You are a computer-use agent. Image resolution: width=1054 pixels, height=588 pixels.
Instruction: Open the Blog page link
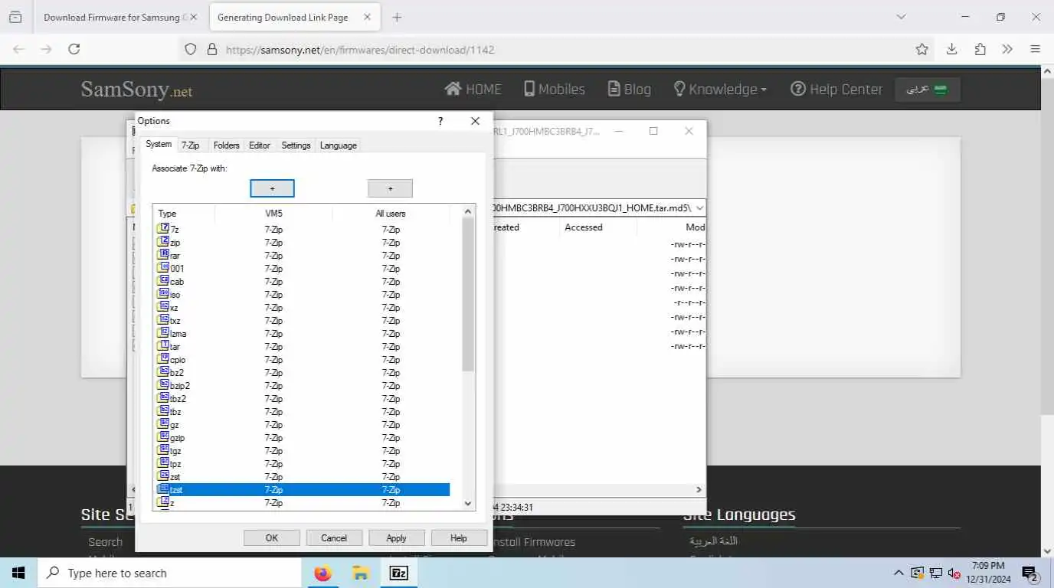coord(630,89)
